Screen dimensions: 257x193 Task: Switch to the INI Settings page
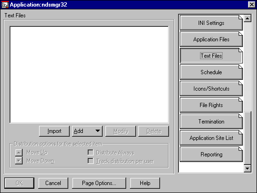pos(211,23)
